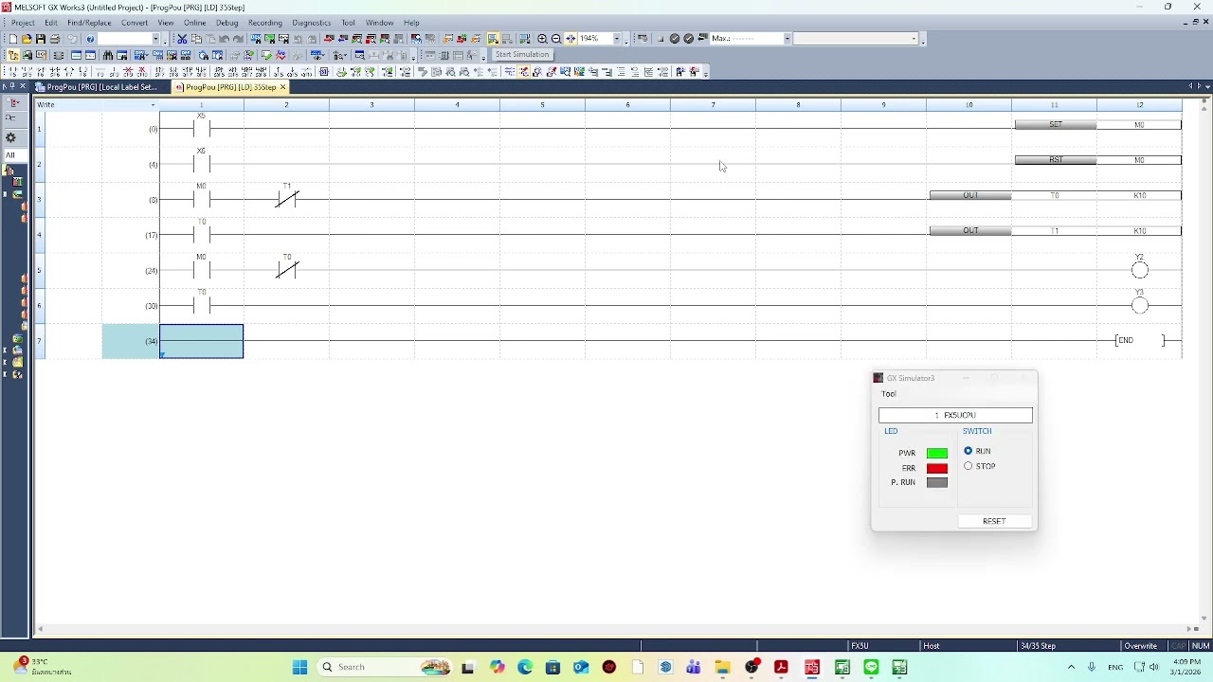Open the zoom percentage dropdown 194%
The image size is (1213, 682).
click(x=617, y=39)
